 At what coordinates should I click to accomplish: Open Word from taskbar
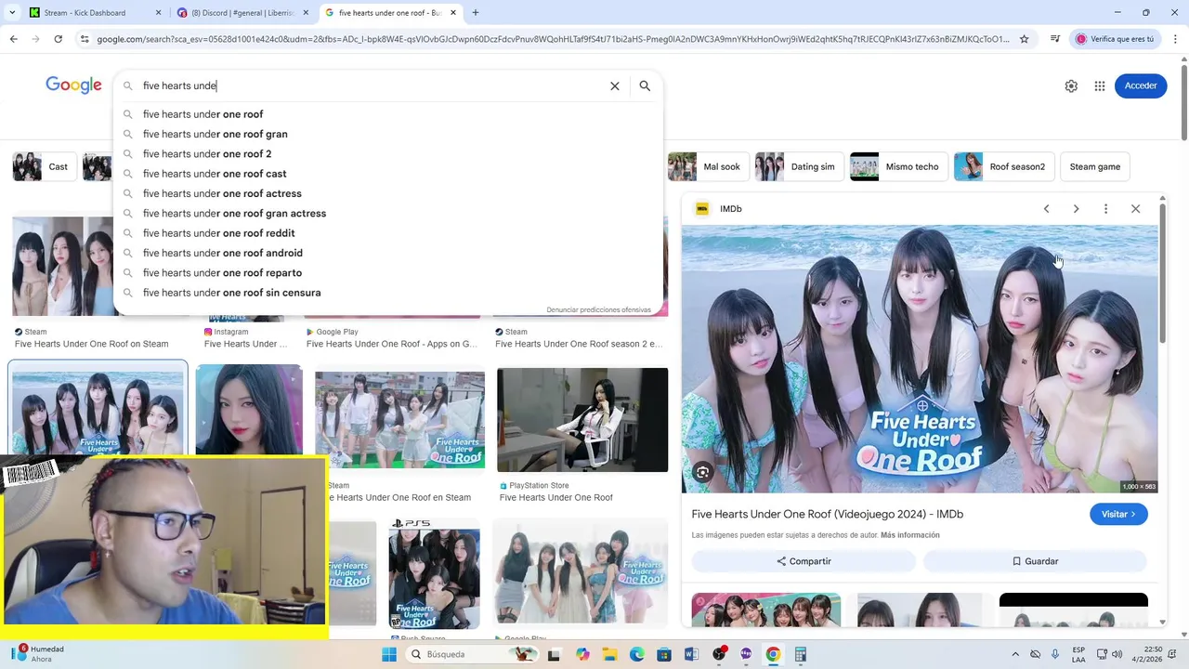pyautogui.click(x=691, y=654)
